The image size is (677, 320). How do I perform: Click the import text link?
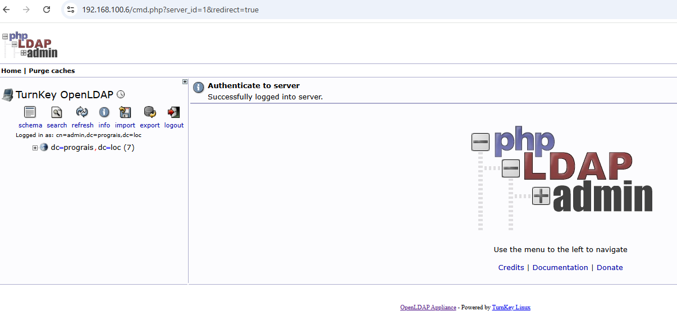tap(125, 125)
